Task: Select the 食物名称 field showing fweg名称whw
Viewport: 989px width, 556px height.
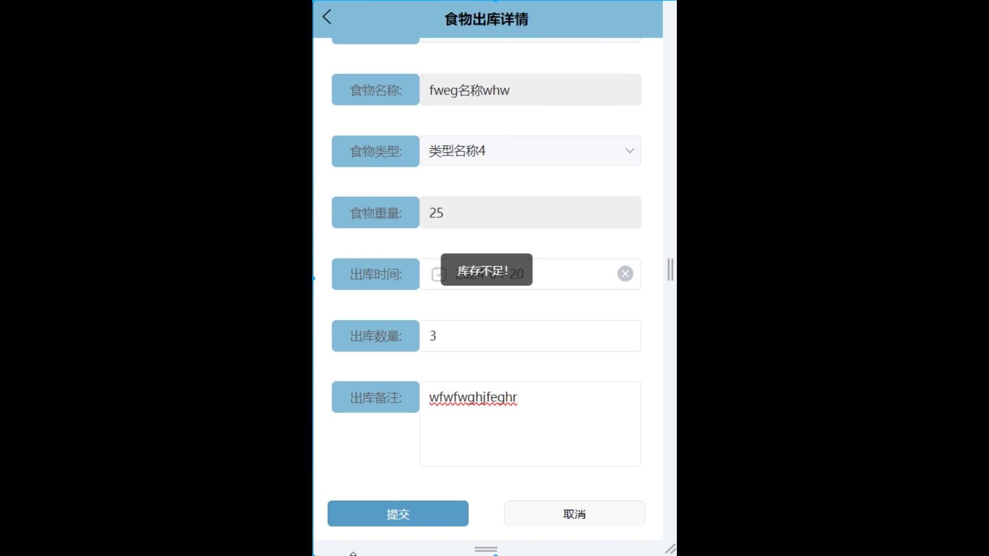Action: coord(530,90)
